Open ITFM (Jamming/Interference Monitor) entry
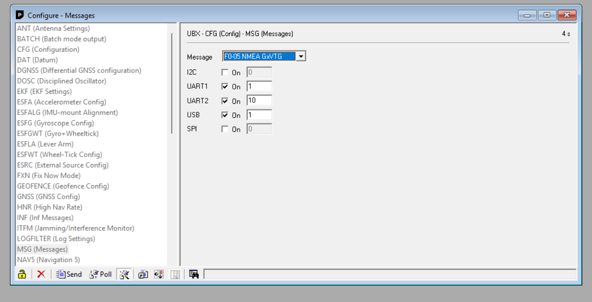Image resolution: width=592 pixels, height=302 pixels. pos(75,228)
